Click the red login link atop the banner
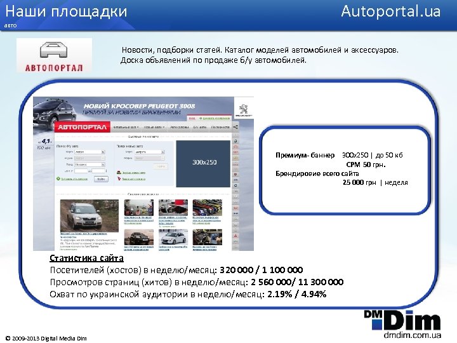457x343 pixels. click(x=192, y=118)
